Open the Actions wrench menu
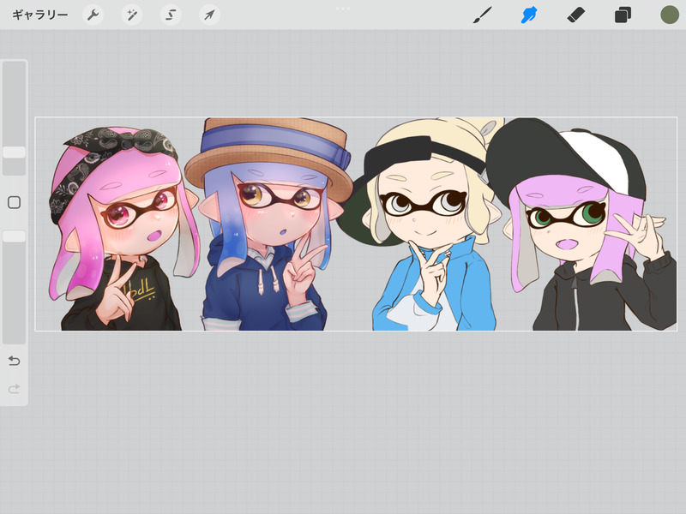 (93, 15)
